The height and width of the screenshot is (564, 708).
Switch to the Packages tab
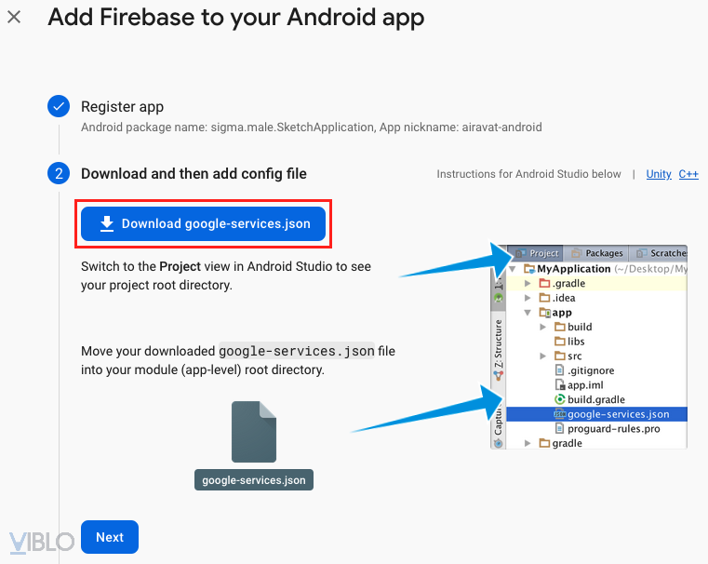coord(597,253)
